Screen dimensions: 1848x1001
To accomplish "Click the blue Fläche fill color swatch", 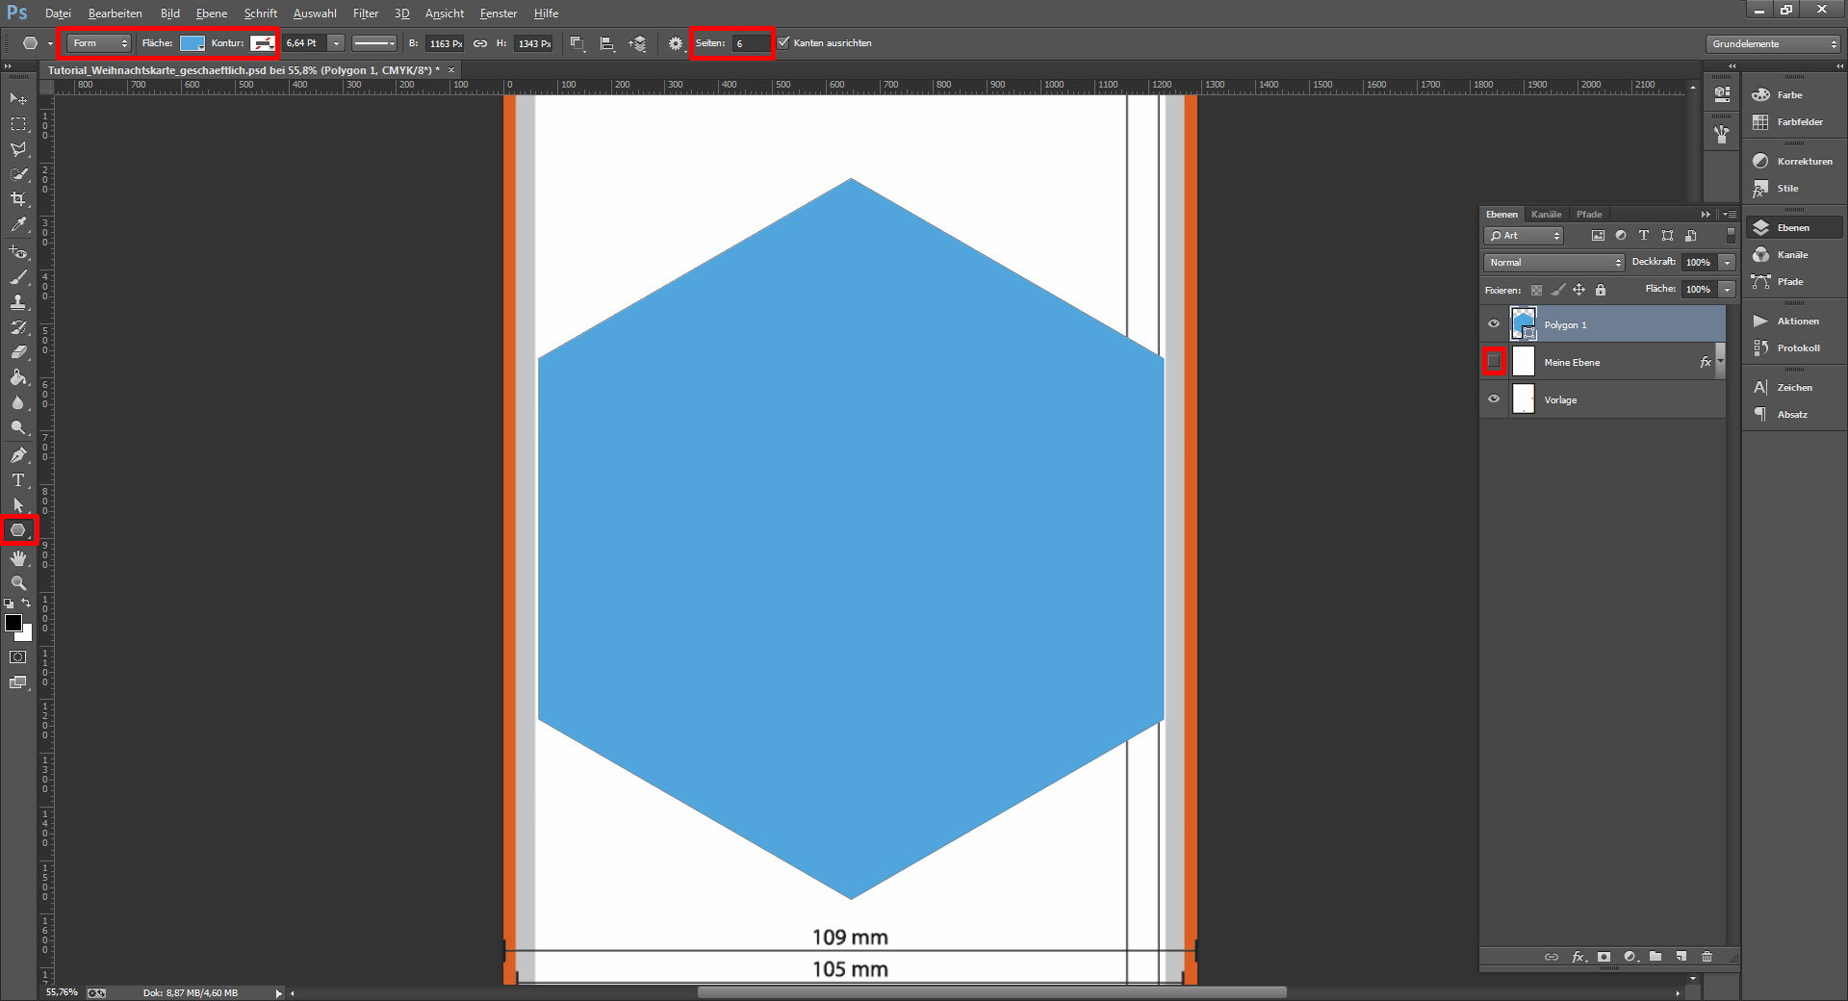I will pos(192,43).
